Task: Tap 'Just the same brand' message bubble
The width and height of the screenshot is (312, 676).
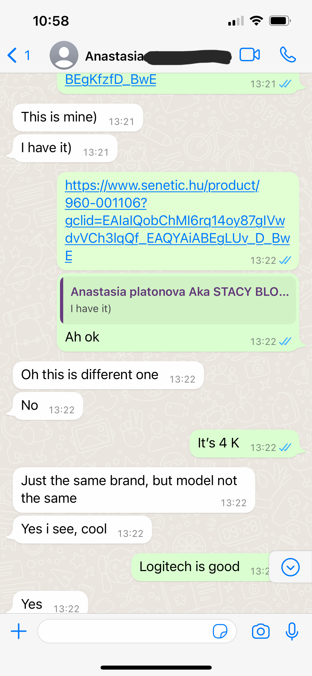Action: tap(134, 490)
